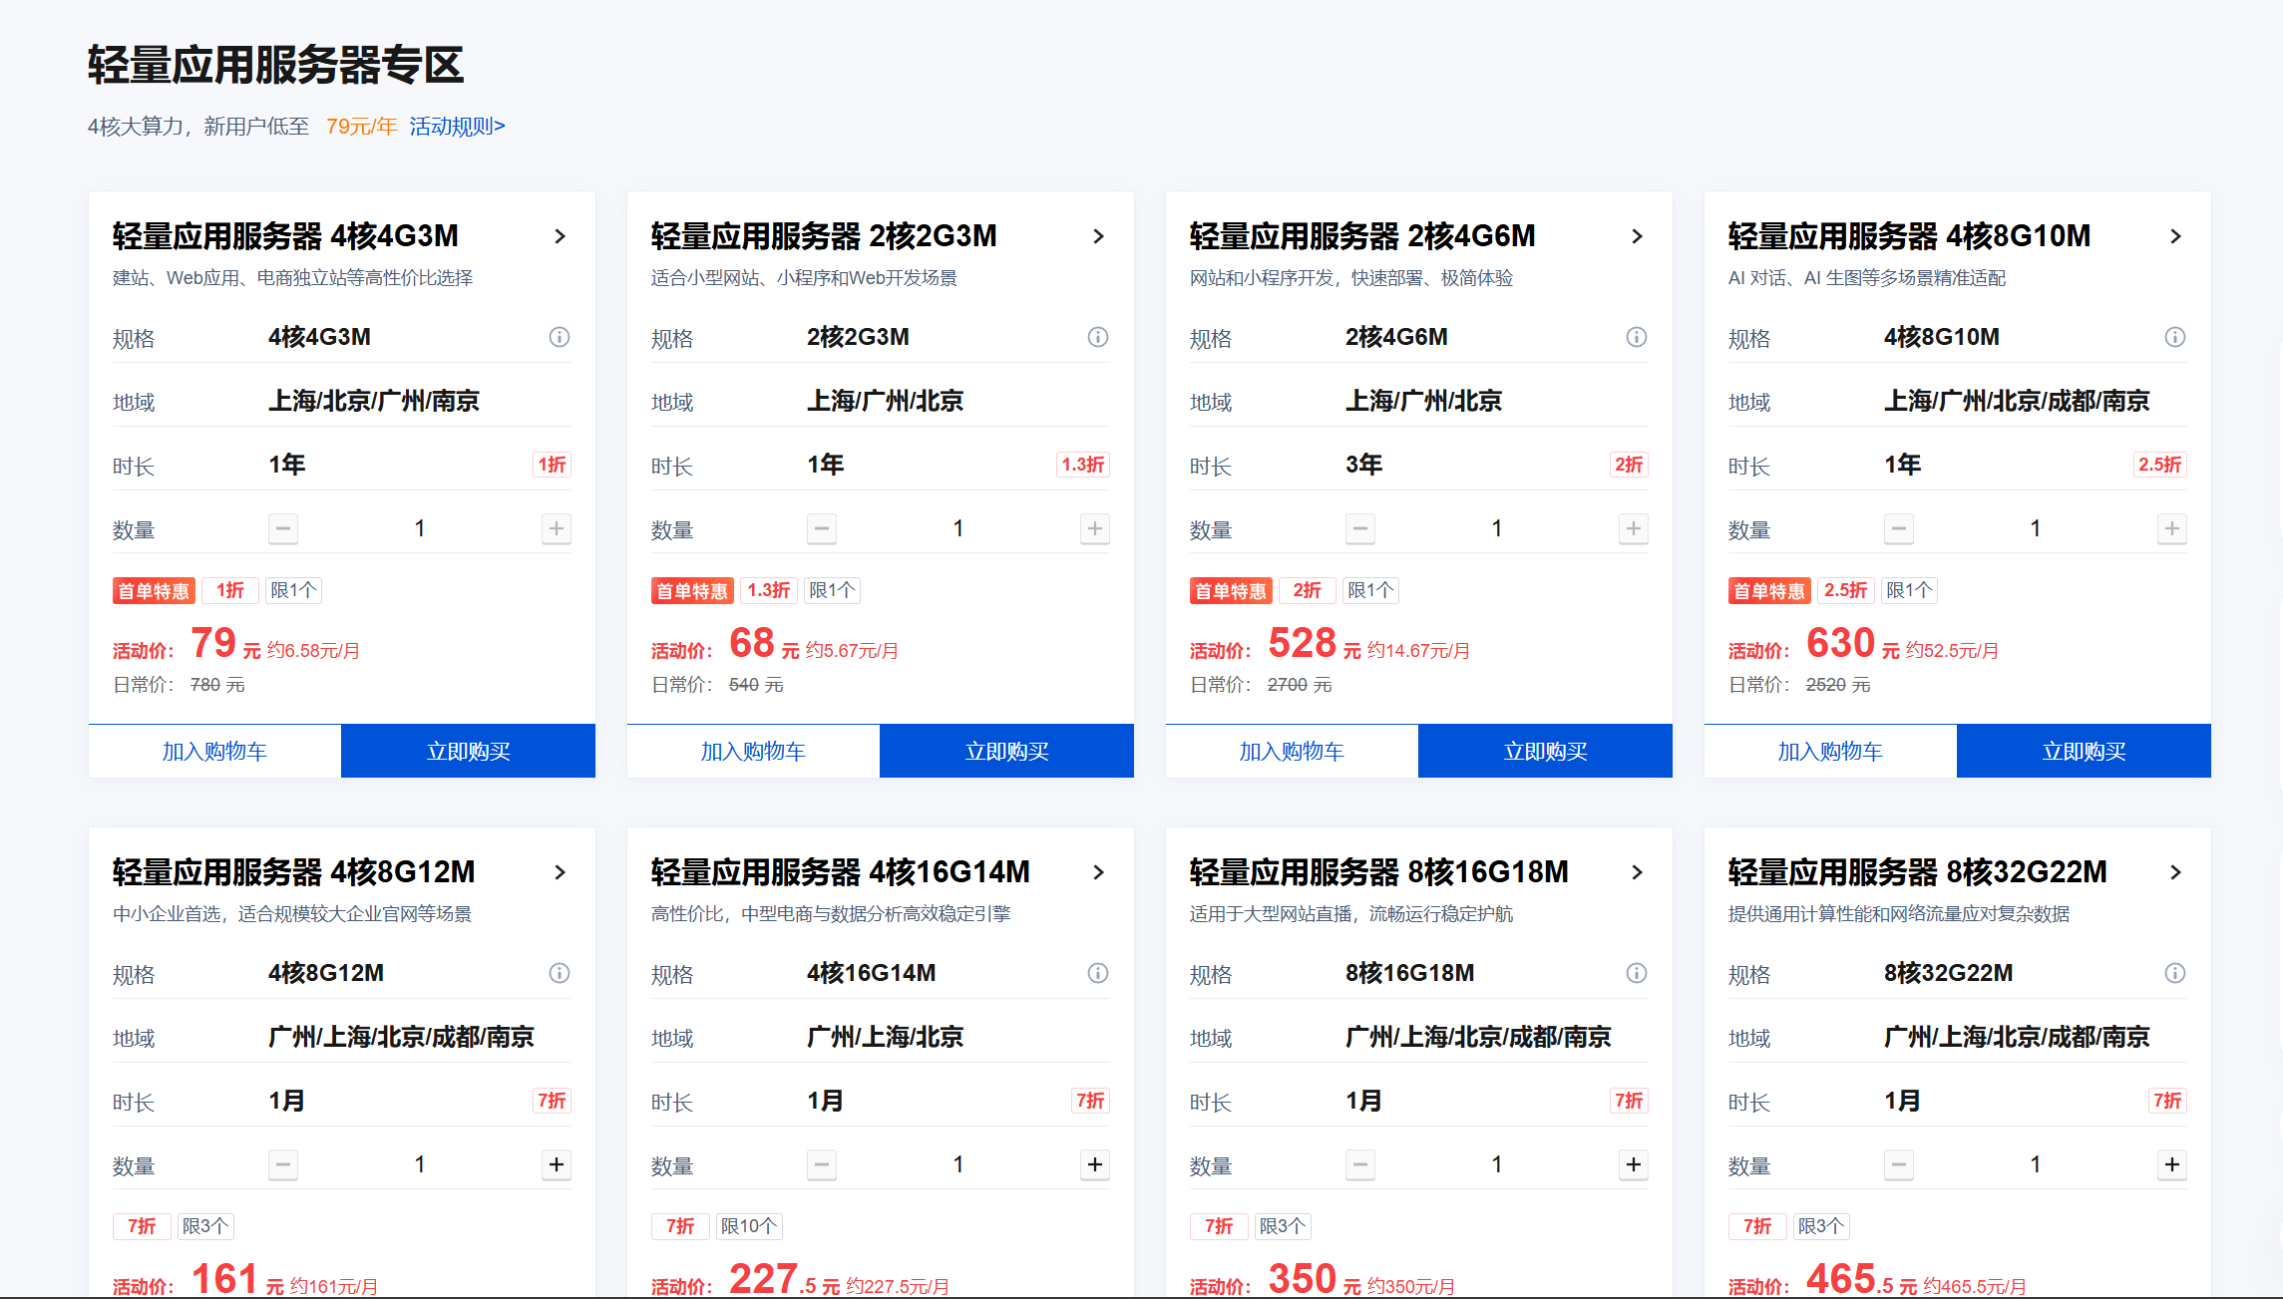Open details arrow for 轻量应用服务器 2核4G6M
This screenshot has width=2283, height=1299.
[1638, 236]
